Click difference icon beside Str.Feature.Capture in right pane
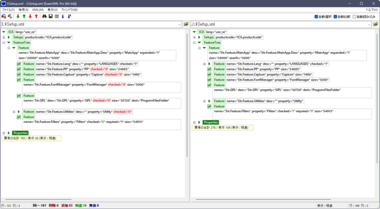Viewport: 380px width, 209px height. [x=209, y=74]
